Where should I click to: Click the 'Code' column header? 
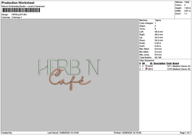coord(169,63)
